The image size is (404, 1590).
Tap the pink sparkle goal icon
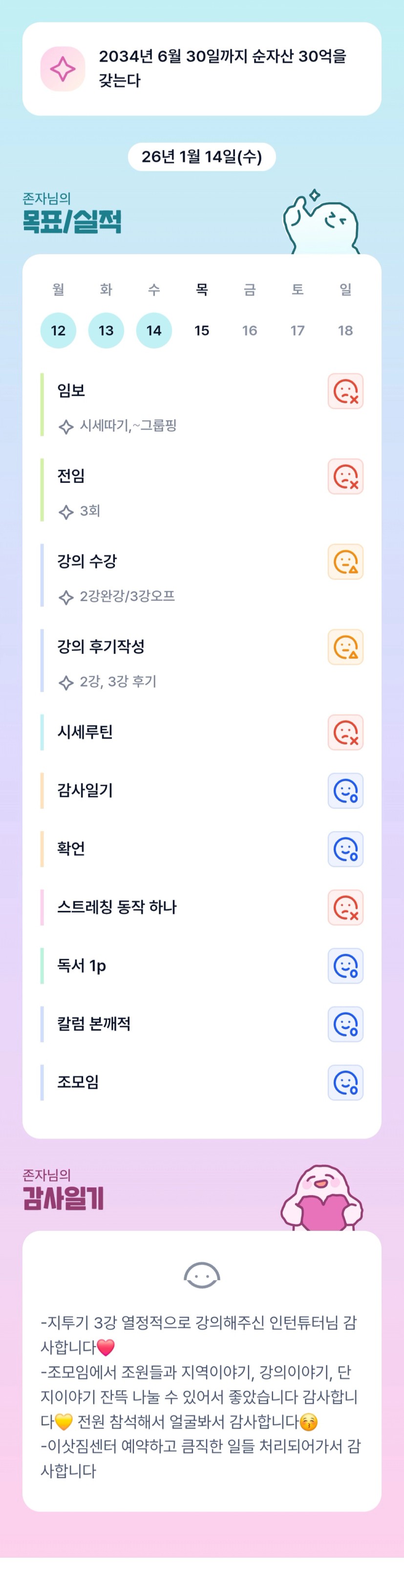(63, 68)
